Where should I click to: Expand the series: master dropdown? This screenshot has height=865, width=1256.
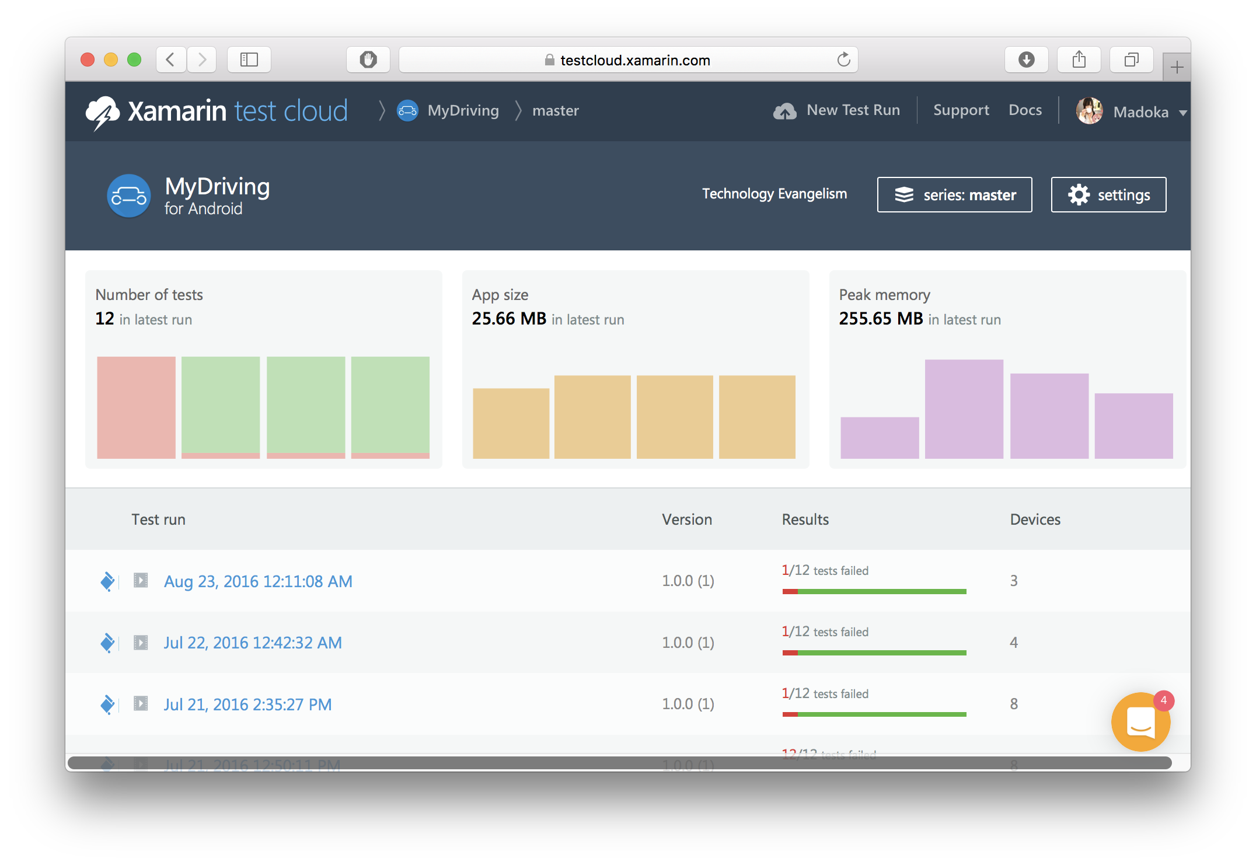point(954,195)
